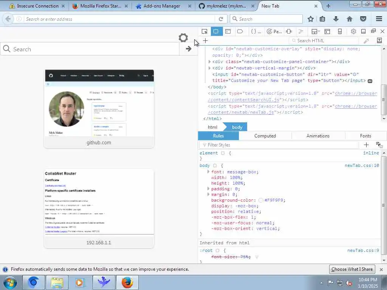The height and width of the screenshot is (290, 387).
Task: Open customize gear on New Tab page
Action: (x=183, y=38)
